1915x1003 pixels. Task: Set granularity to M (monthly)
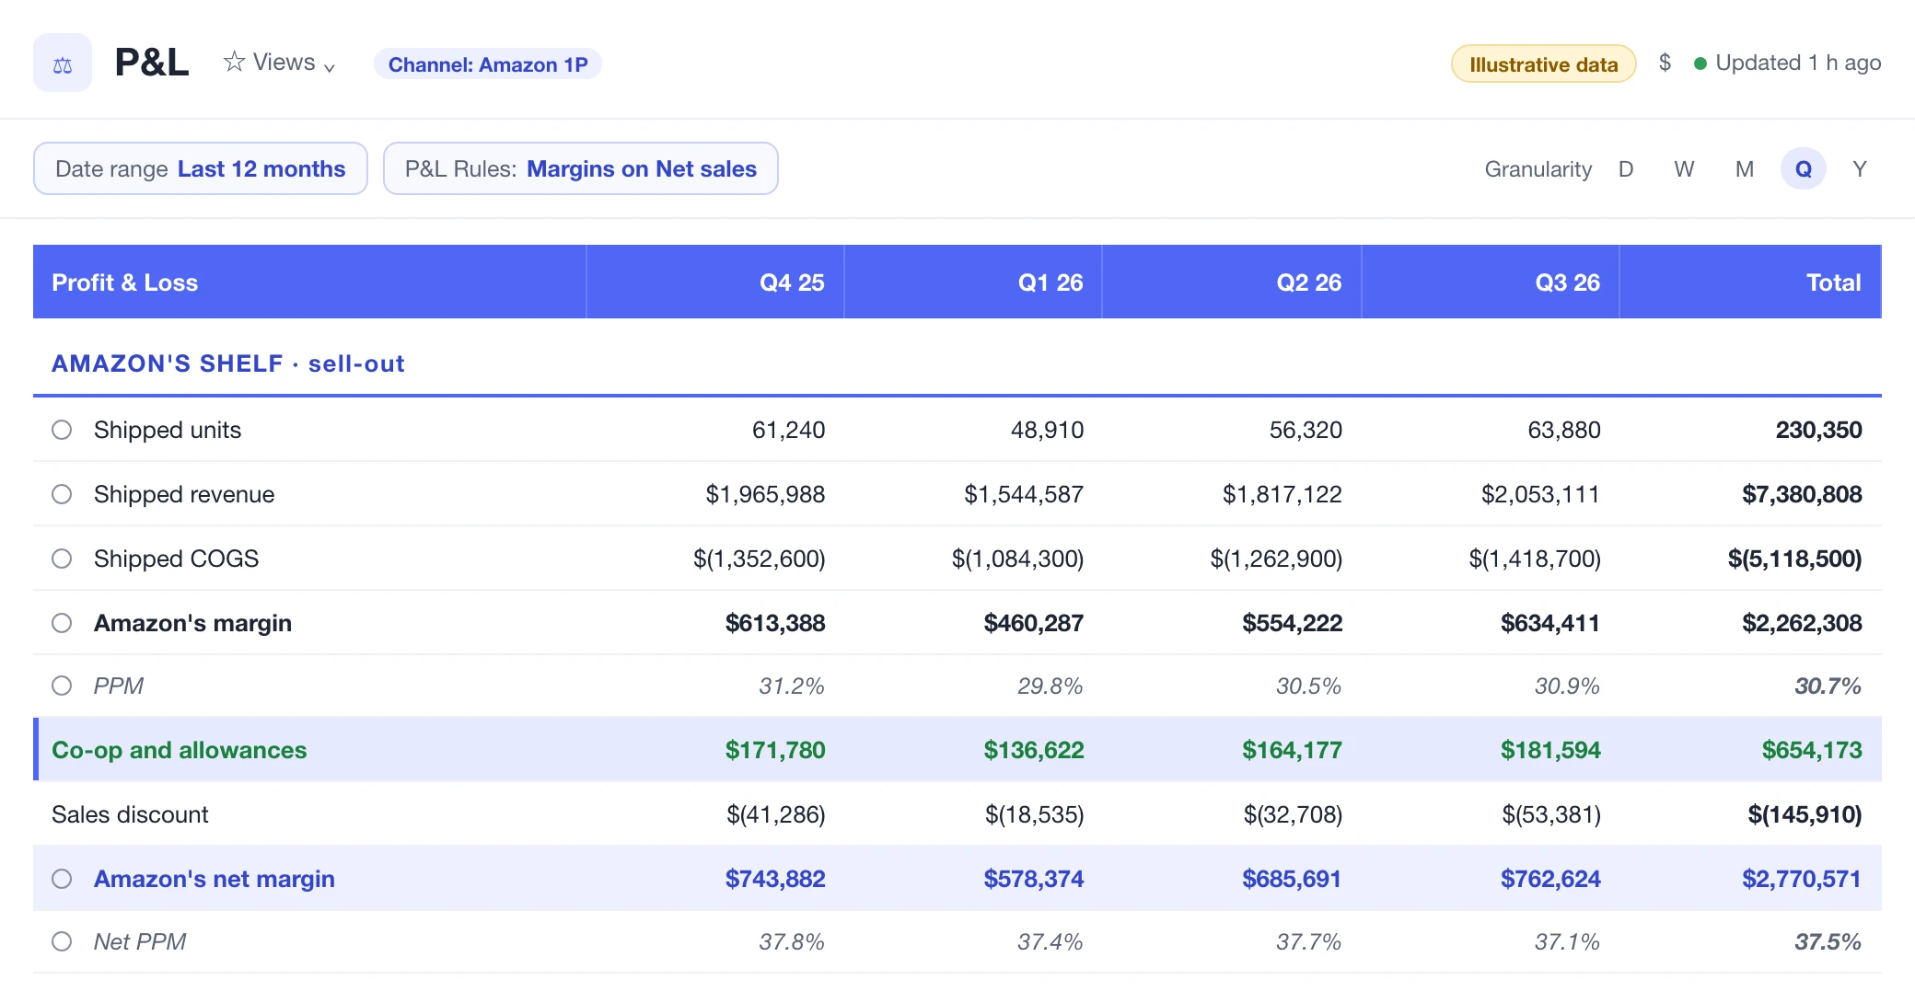pyautogui.click(x=1745, y=169)
